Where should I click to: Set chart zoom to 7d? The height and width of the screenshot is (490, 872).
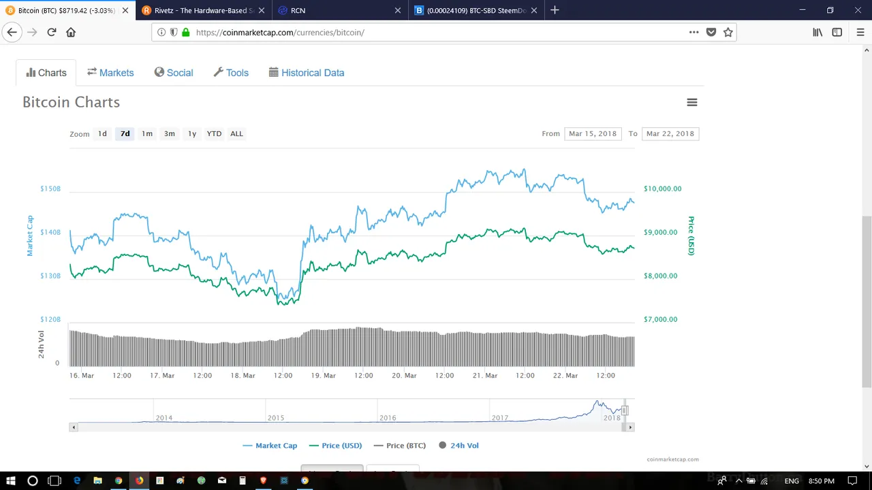[125, 133]
